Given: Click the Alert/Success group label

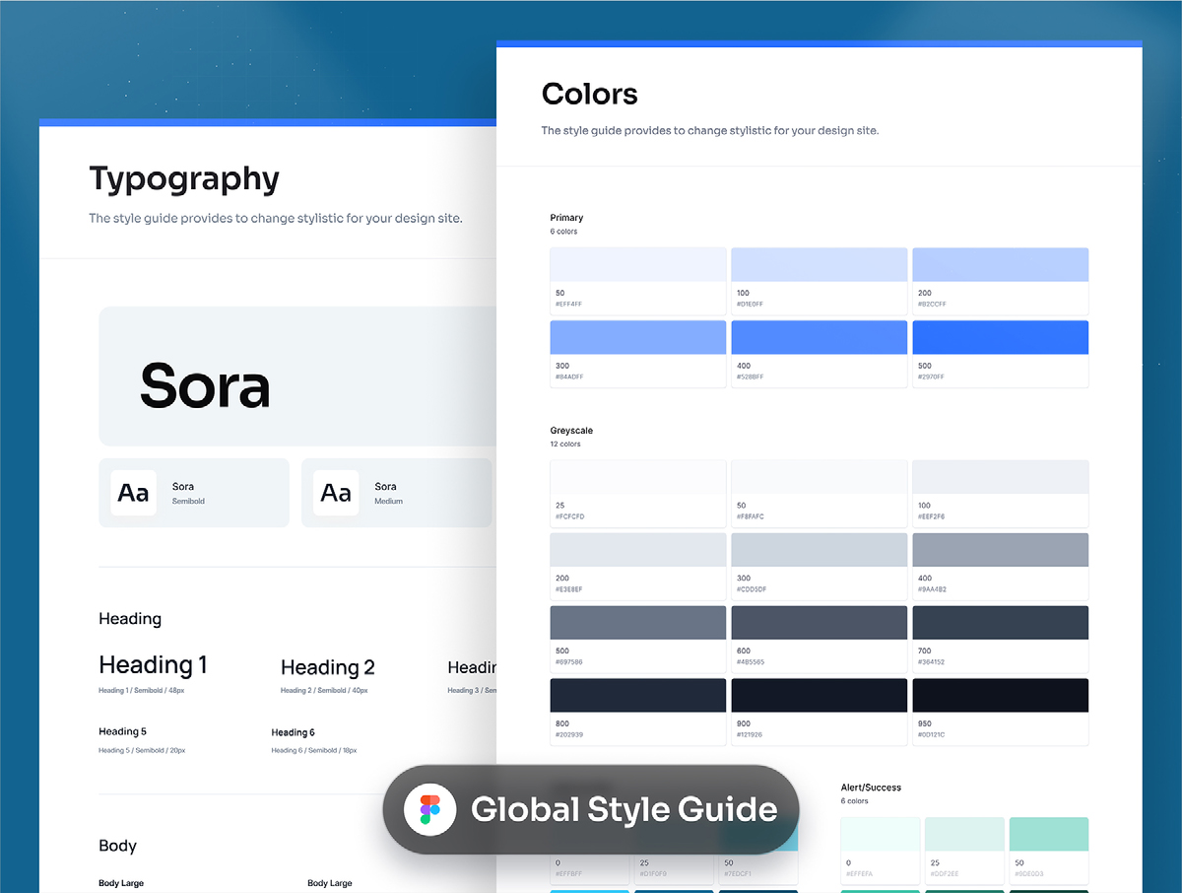Looking at the screenshot, I should (871, 788).
